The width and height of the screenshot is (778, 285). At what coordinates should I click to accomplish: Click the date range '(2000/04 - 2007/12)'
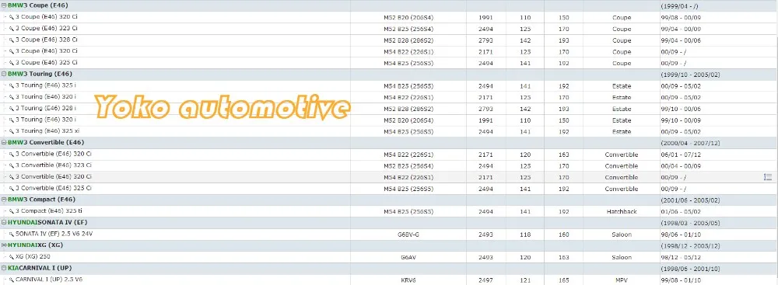[690, 143]
